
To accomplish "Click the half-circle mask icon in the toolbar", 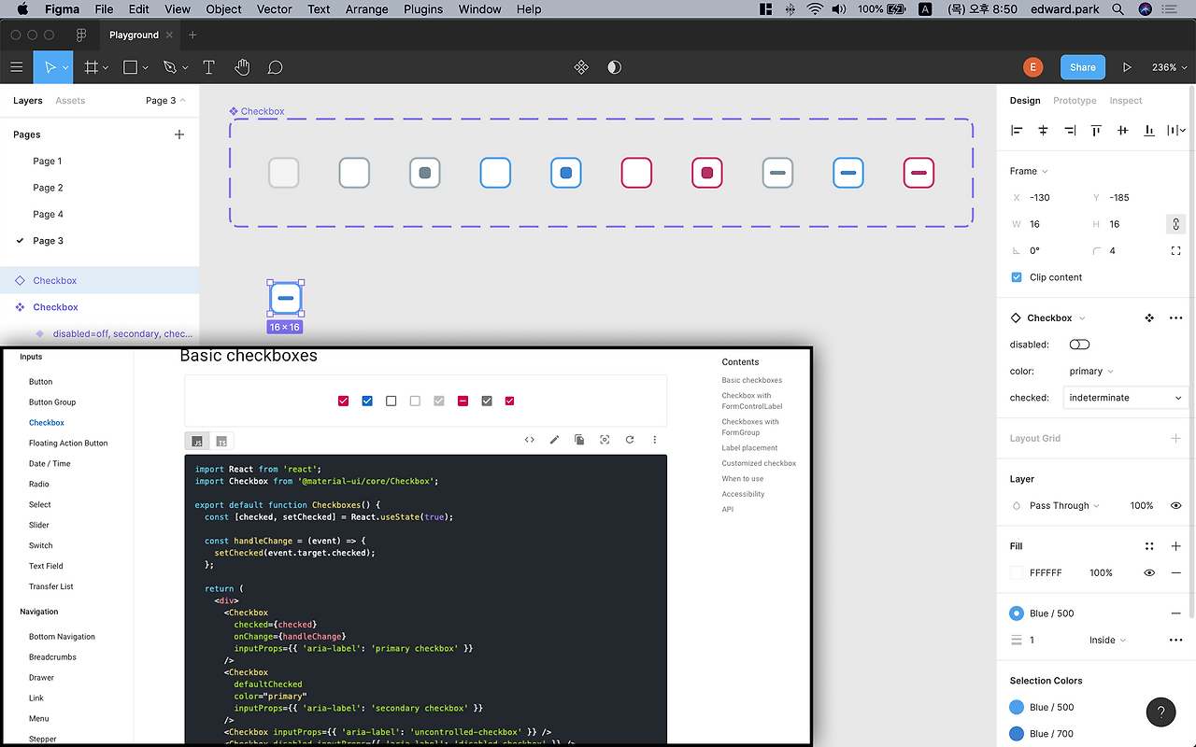I will tap(614, 67).
